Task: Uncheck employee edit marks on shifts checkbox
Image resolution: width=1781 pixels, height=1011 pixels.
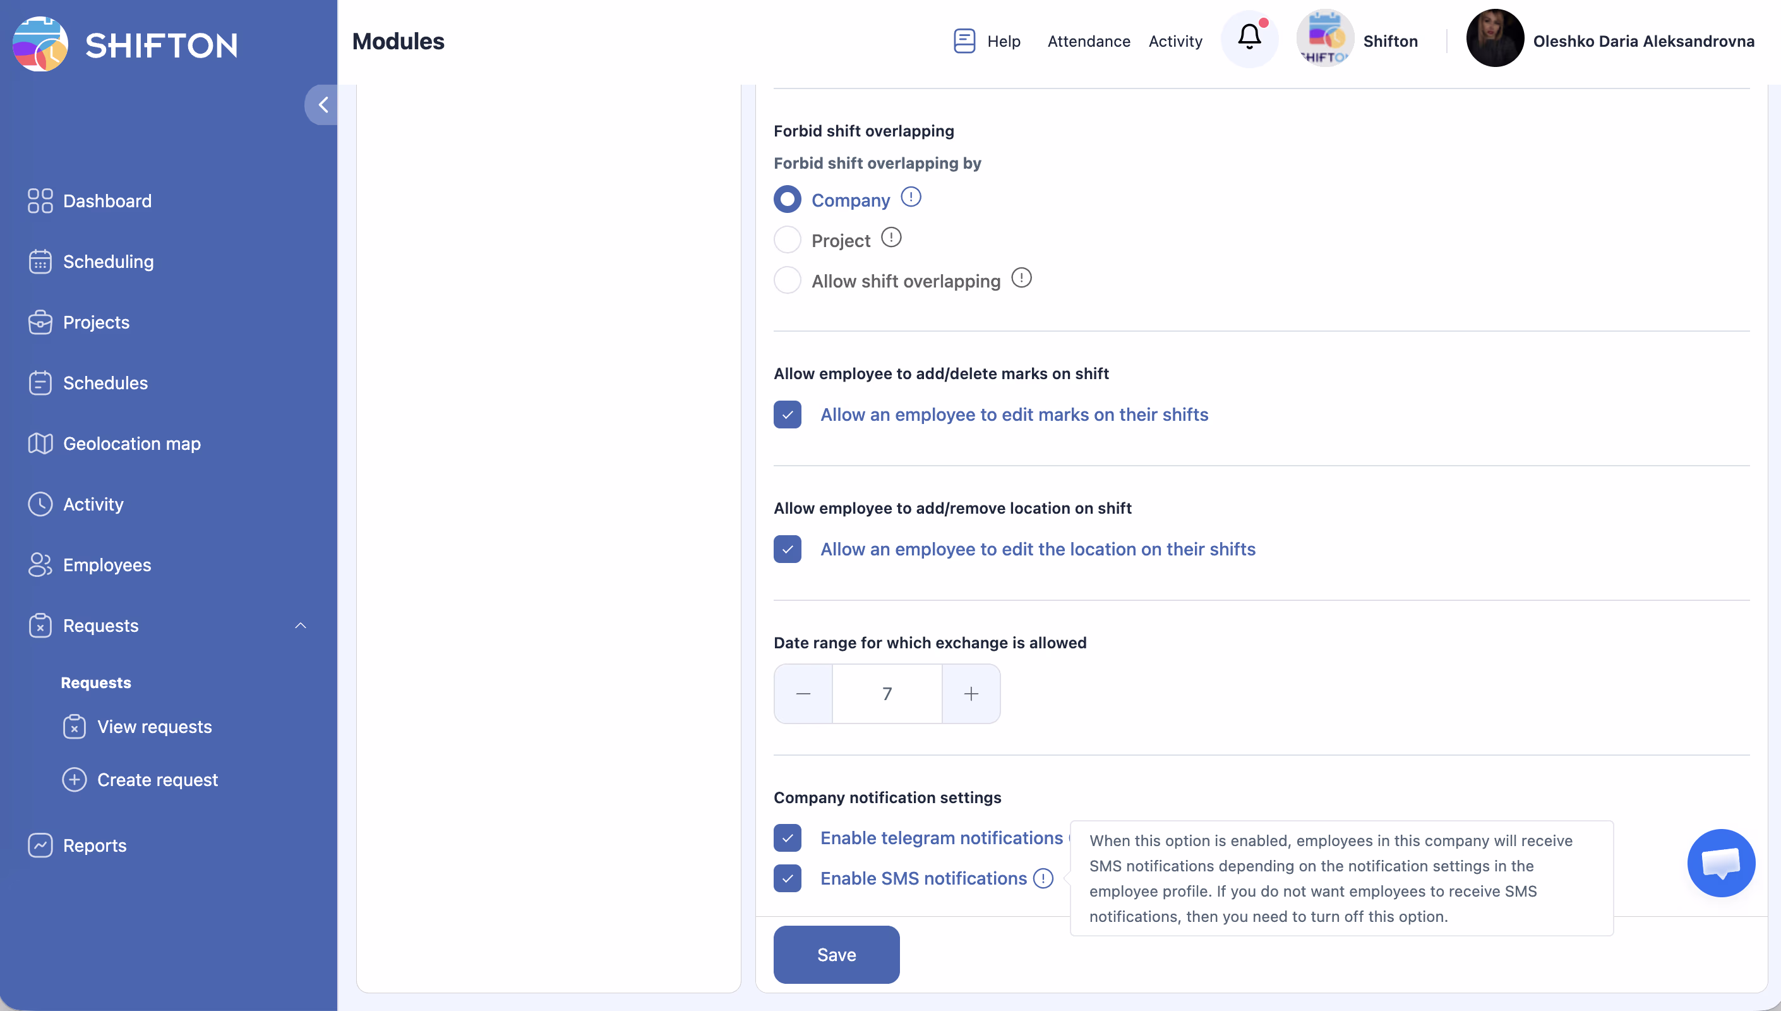Action: (x=788, y=415)
